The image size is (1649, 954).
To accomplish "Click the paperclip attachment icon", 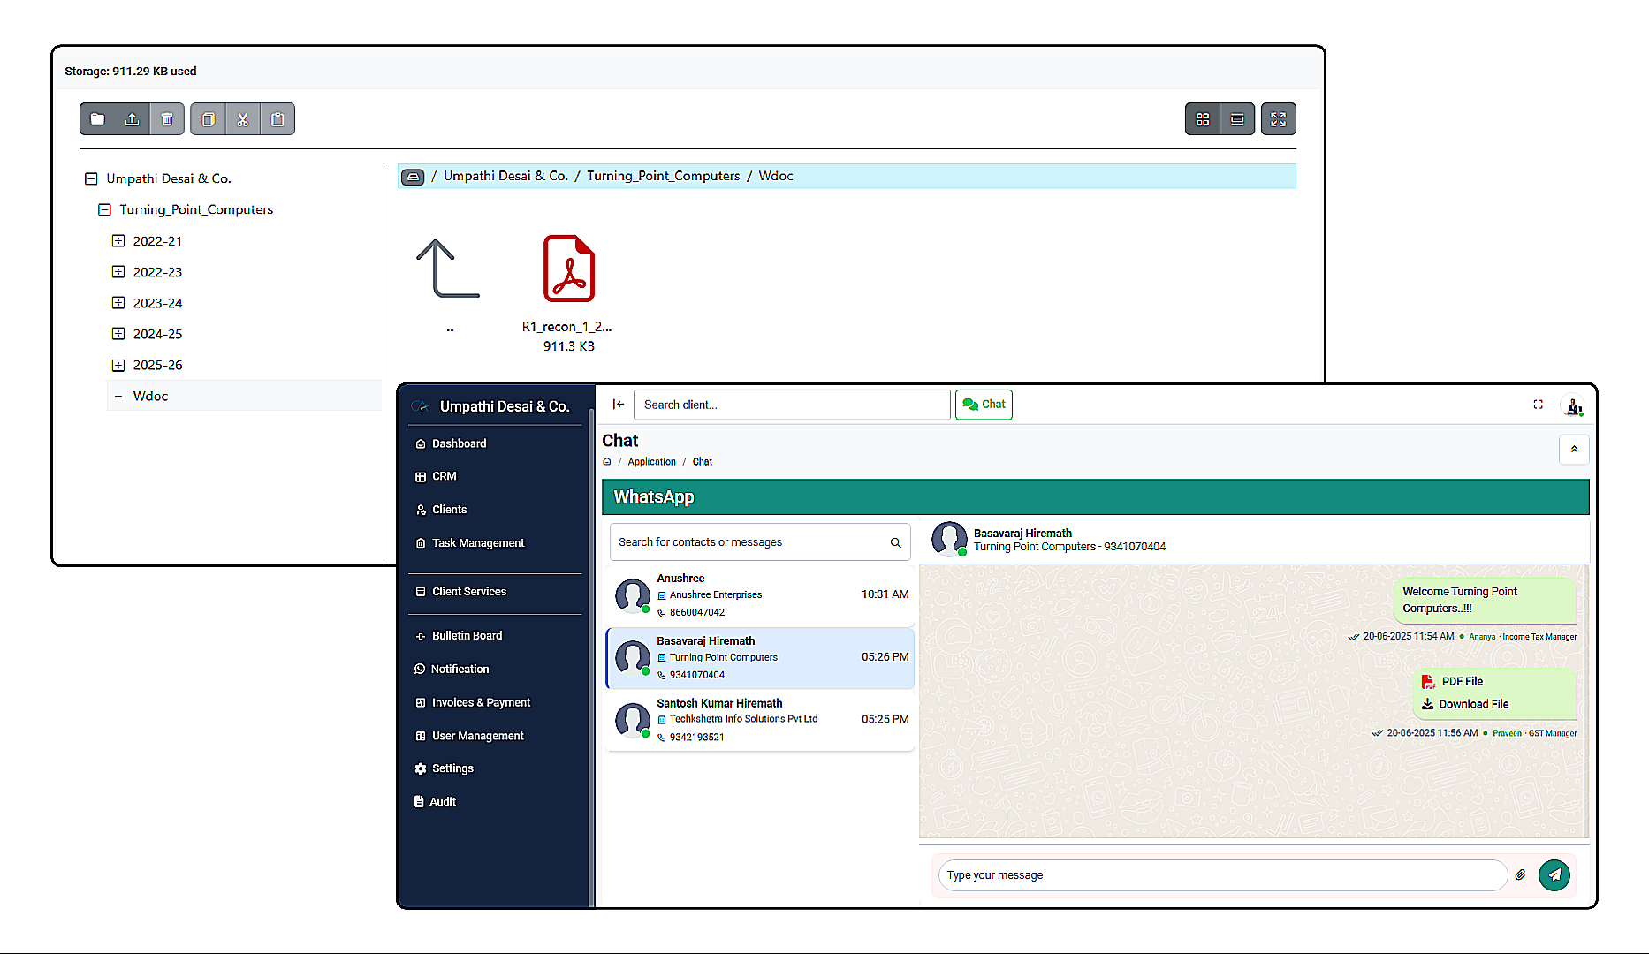I will click(1520, 875).
